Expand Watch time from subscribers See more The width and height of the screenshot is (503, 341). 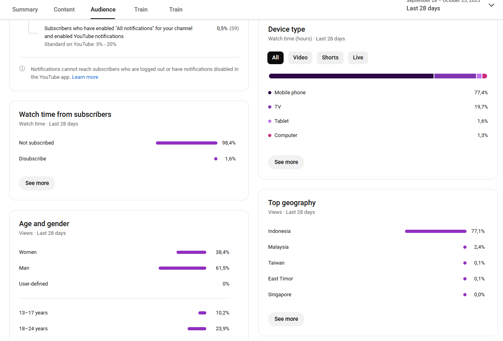(37, 183)
